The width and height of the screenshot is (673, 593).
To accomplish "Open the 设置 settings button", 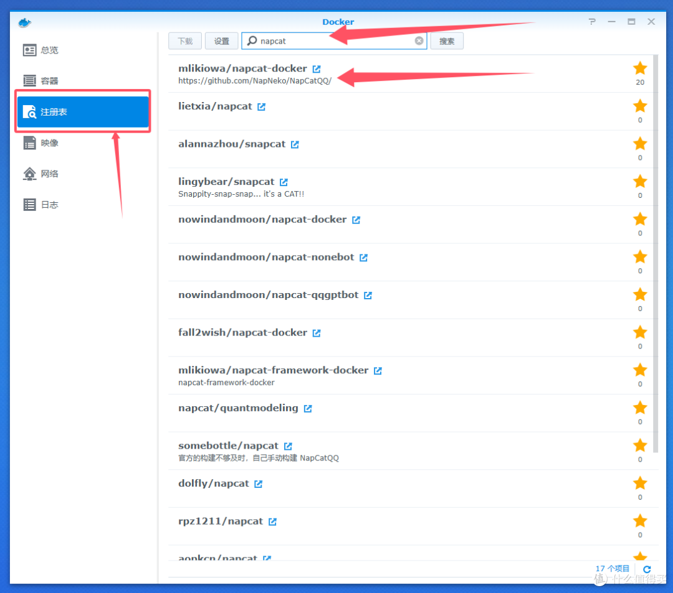I will pyautogui.click(x=221, y=41).
